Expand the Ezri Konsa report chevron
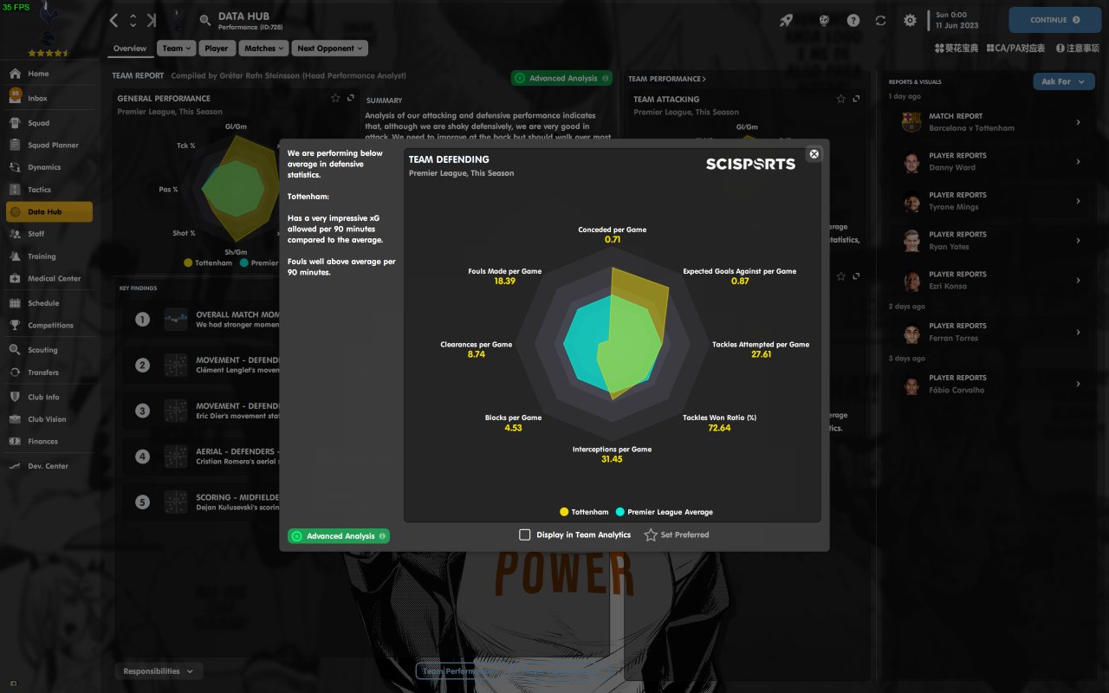This screenshot has width=1109, height=693. (x=1079, y=281)
